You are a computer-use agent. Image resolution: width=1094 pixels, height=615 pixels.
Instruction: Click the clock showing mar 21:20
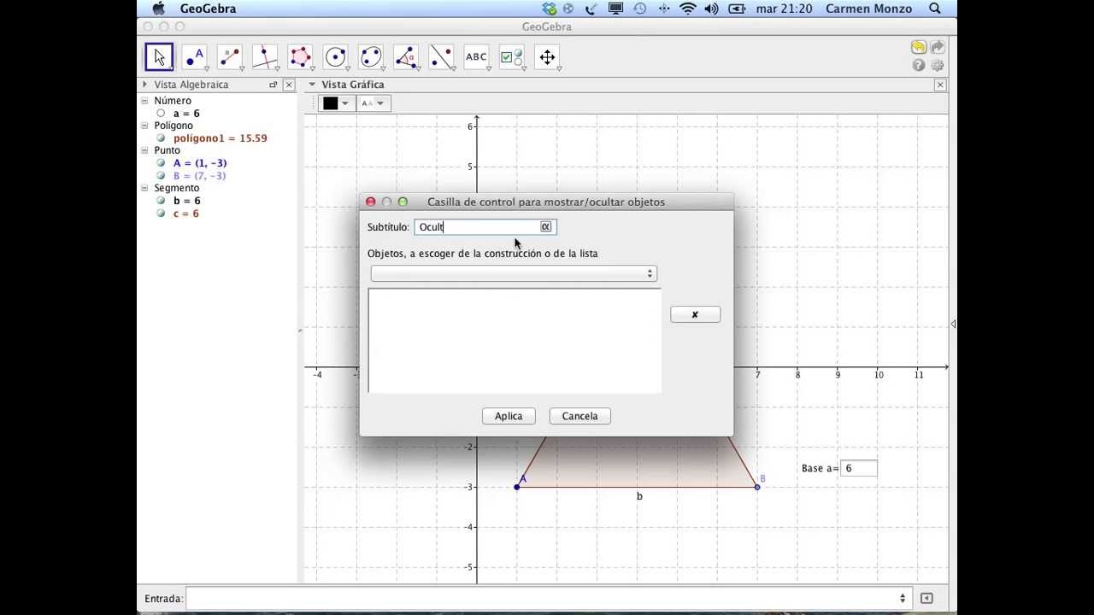[785, 9]
